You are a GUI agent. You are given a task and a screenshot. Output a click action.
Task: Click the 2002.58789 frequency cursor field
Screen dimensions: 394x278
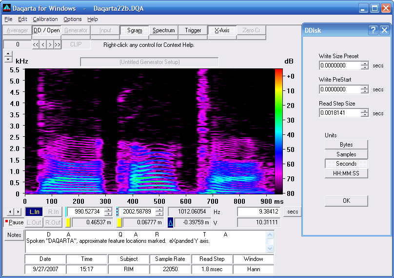(x=137, y=212)
